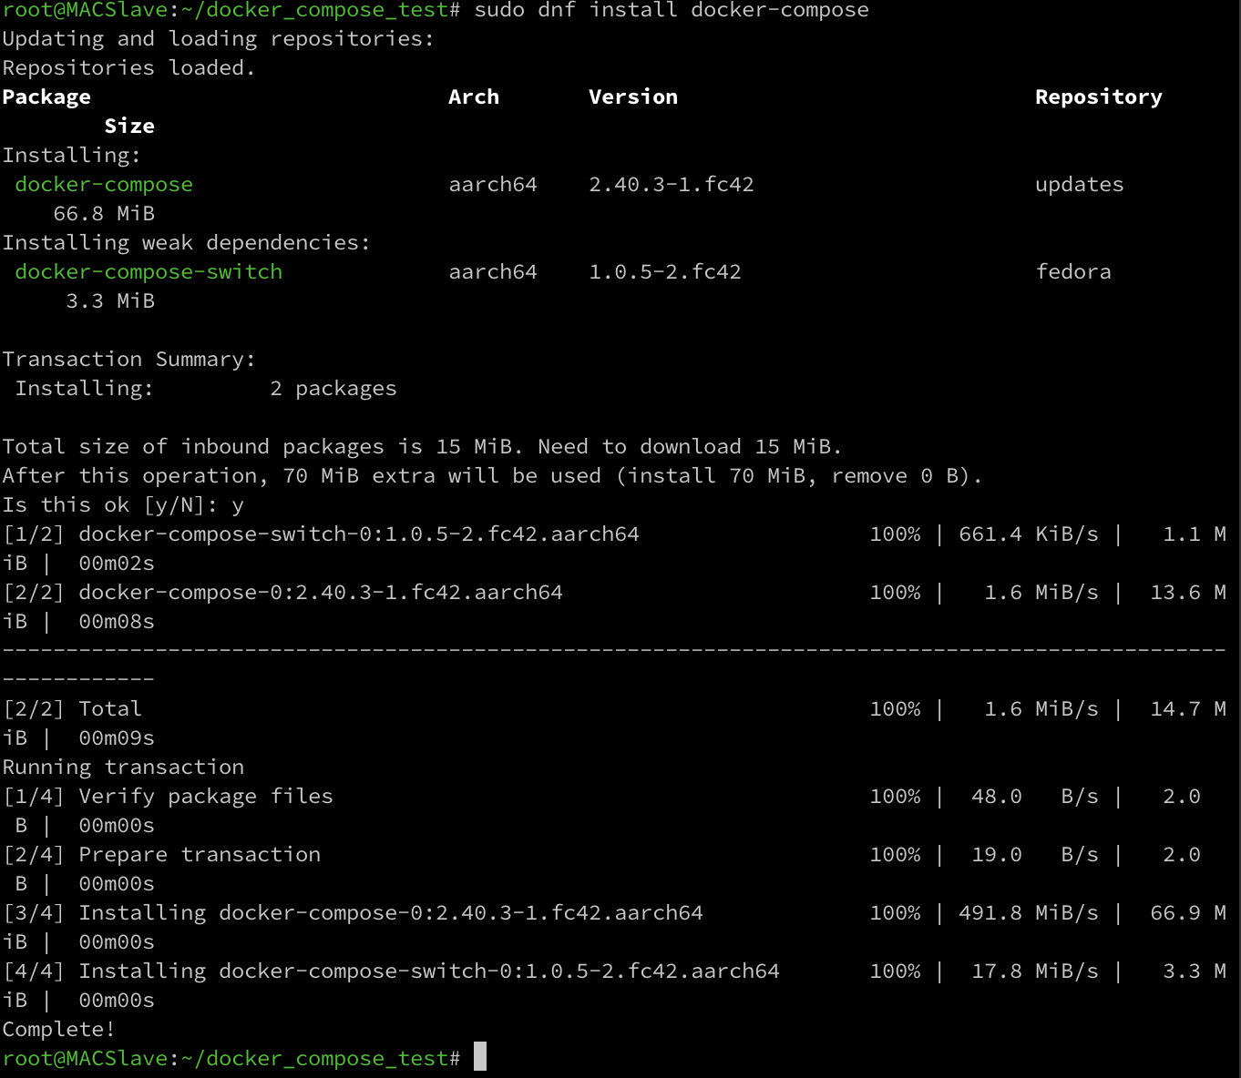This screenshot has width=1241, height=1078.
Task: Click version 1.0.5-2.fc42 in the table
Action: click(664, 271)
